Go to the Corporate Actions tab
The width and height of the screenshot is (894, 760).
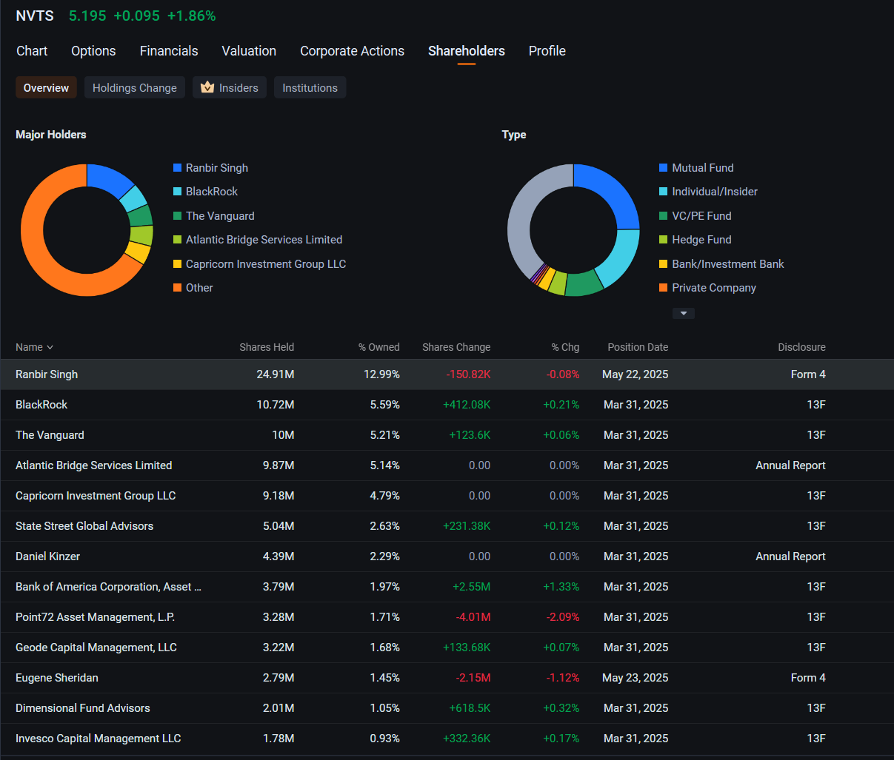pos(352,51)
